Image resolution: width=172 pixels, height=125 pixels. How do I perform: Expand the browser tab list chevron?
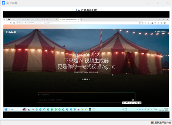pyautogui.click(x=4, y=19)
